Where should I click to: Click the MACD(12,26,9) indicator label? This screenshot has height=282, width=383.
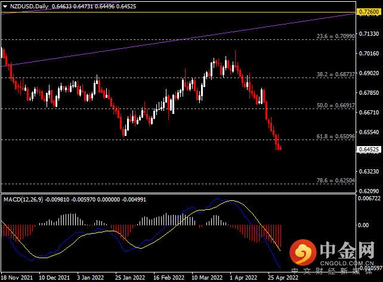coord(23,200)
